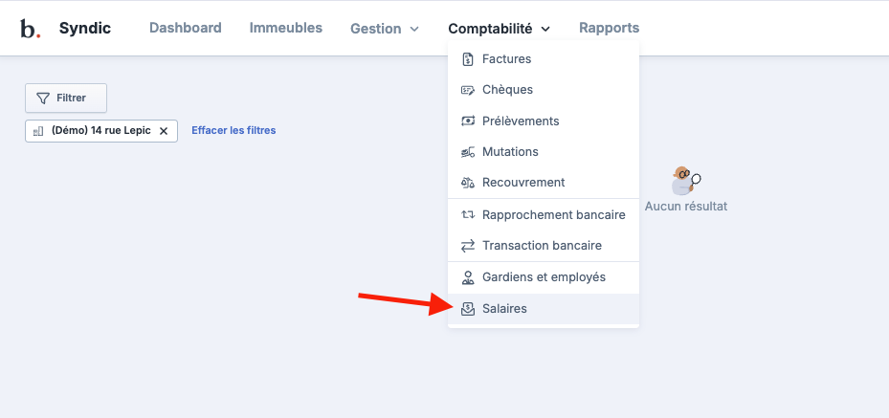889x418 pixels.
Task: Click the funnel icon on Filtrer
Action: click(x=43, y=98)
